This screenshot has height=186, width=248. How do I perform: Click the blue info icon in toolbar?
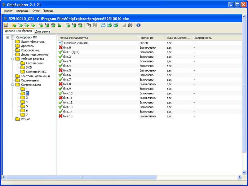139,25
